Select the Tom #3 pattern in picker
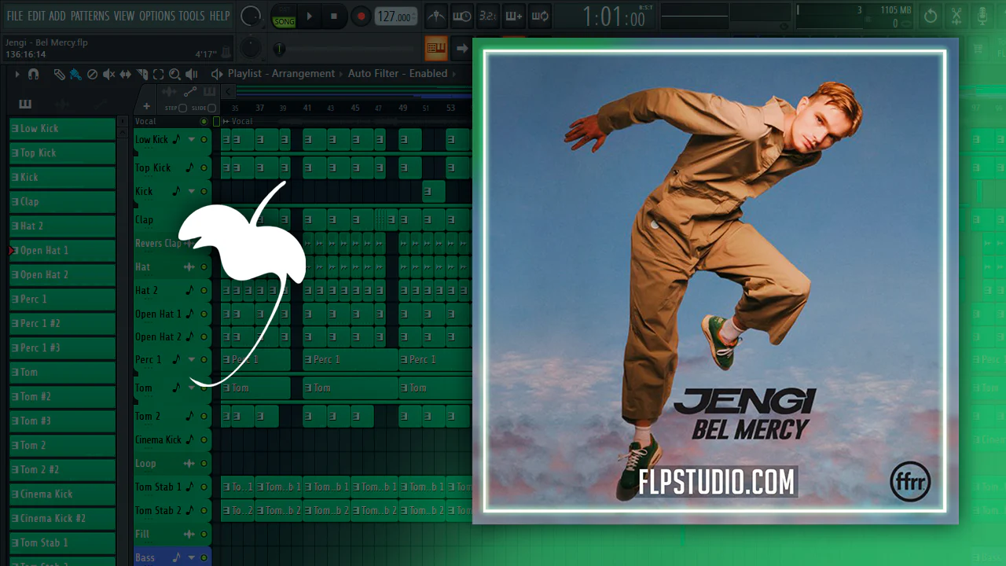Viewport: 1006px width, 566px height. pyautogui.click(x=62, y=421)
